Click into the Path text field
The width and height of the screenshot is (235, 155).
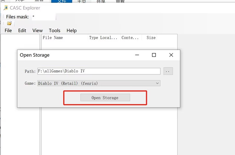[x=99, y=71]
